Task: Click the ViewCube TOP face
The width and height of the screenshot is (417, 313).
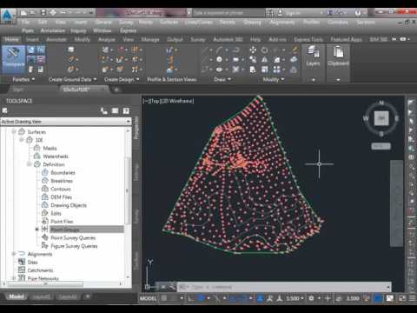Action: point(381,118)
